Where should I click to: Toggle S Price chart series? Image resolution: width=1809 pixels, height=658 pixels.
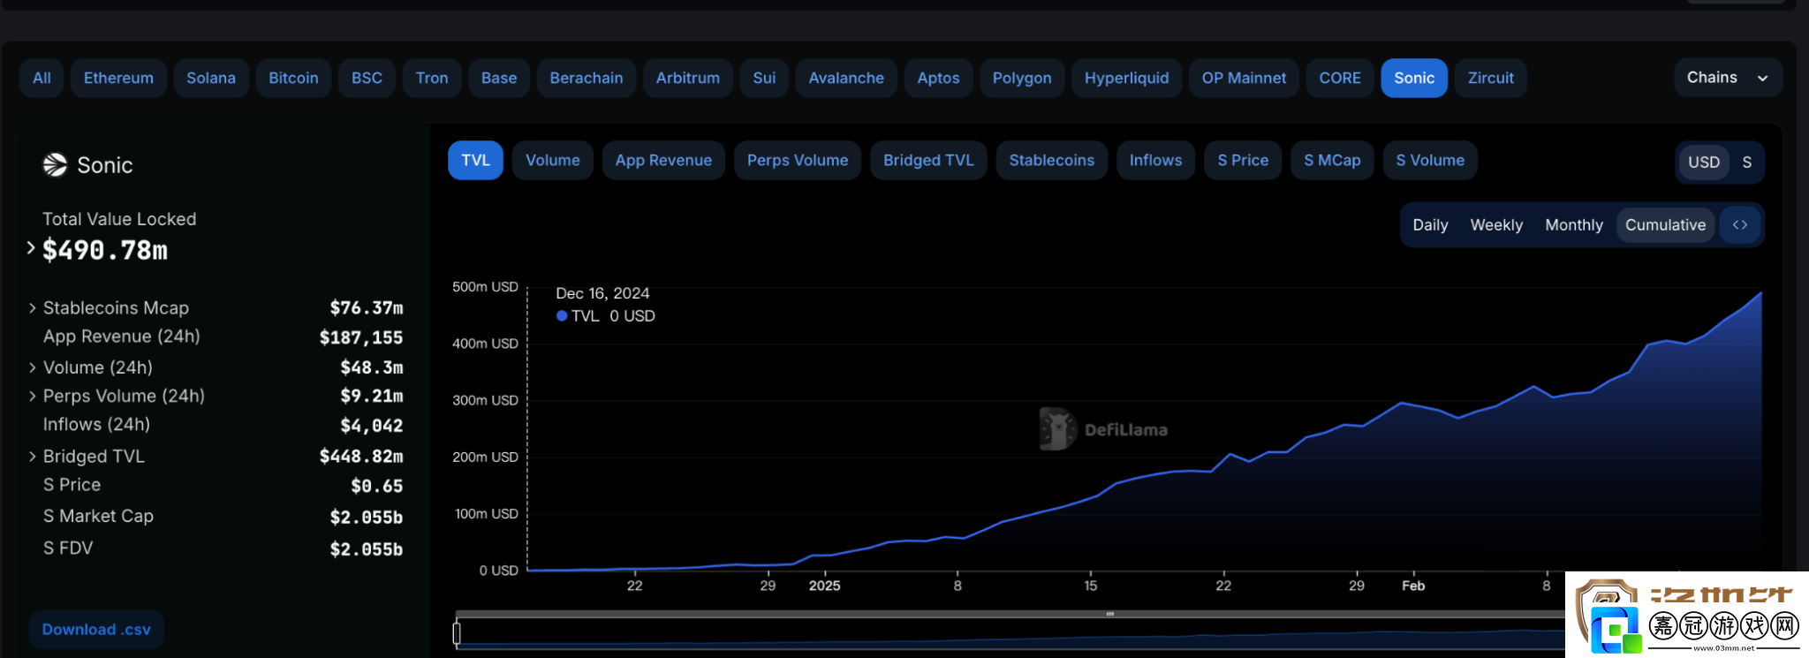click(x=1243, y=161)
